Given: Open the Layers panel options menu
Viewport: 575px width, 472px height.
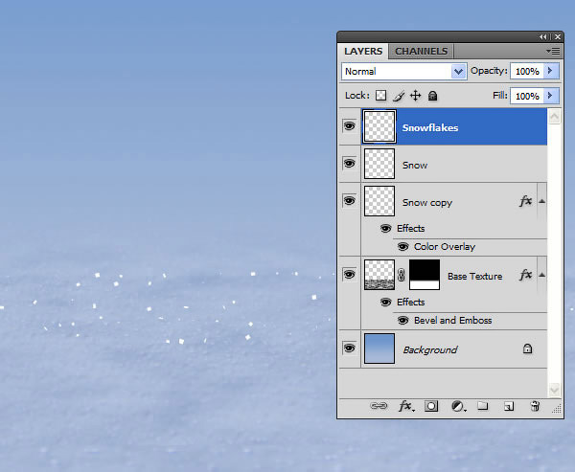Looking at the screenshot, I should tap(553, 52).
